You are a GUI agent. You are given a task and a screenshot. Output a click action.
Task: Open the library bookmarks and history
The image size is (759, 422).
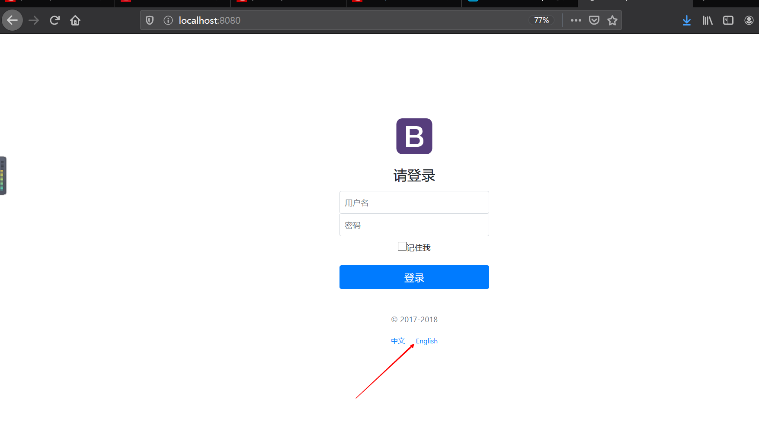[x=708, y=20]
